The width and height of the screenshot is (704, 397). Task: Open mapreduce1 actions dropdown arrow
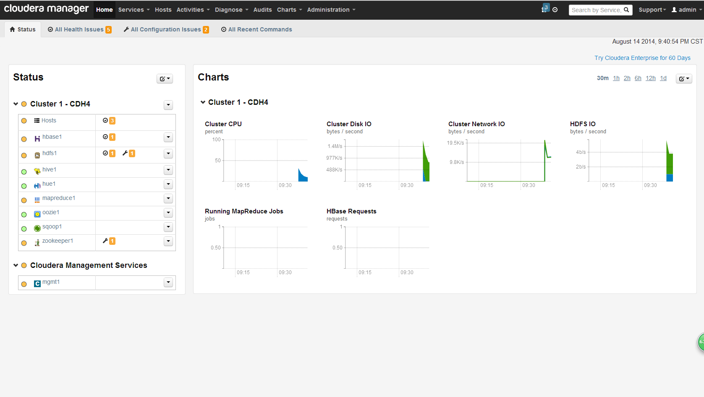coord(168,198)
